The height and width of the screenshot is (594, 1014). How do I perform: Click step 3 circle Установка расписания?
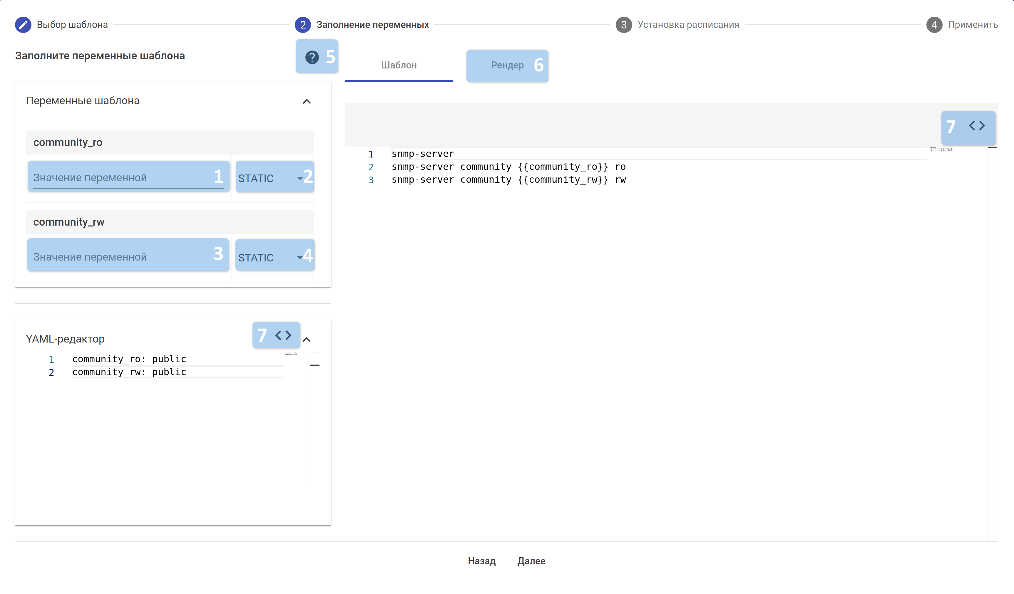(x=623, y=25)
